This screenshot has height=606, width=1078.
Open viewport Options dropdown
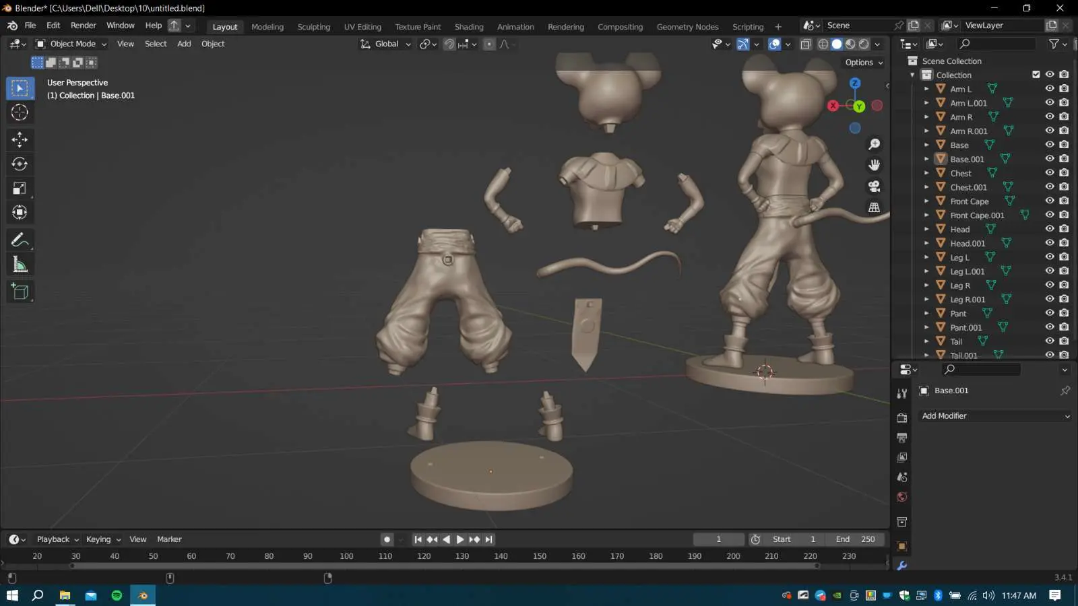click(x=864, y=62)
